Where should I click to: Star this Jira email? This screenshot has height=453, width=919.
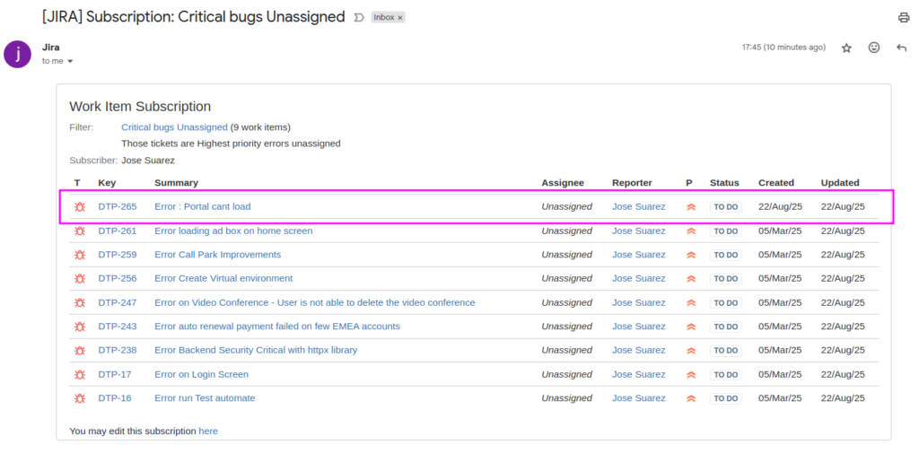tap(846, 48)
